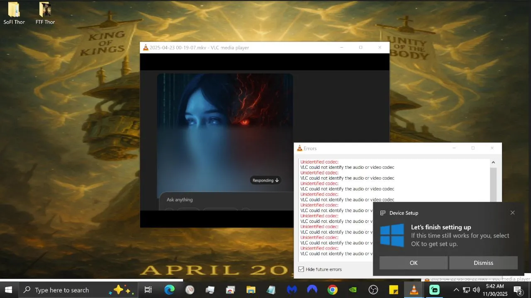Open File Explorer from the taskbar
This screenshot has width=531, height=298.
click(251, 290)
